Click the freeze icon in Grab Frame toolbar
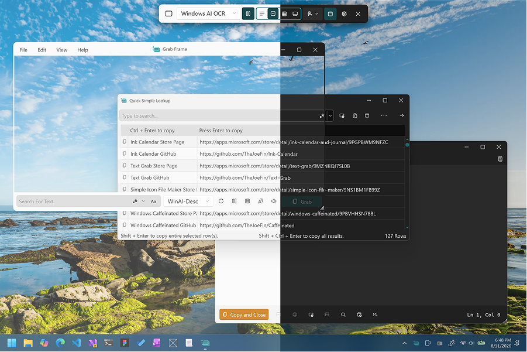 pyautogui.click(x=235, y=201)
